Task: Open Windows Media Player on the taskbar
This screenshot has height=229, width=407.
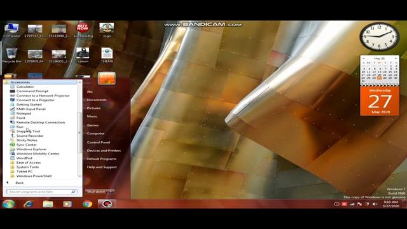Action: [x=67, y=204]
